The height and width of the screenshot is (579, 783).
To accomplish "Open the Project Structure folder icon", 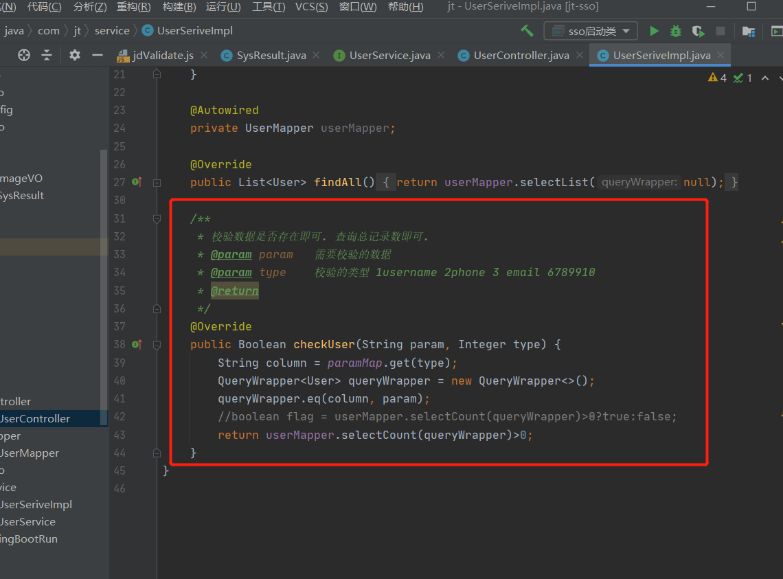I will coord(749,31).
